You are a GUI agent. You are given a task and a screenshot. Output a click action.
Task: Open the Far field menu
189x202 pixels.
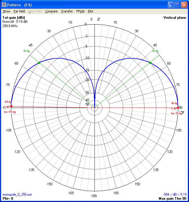tap(19, 11)
